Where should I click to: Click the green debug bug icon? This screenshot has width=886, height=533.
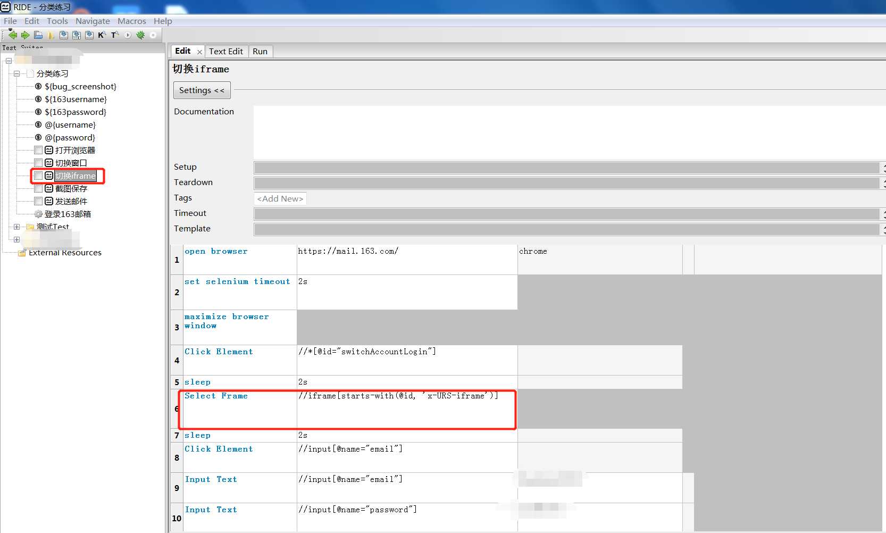pyautogui.click(x=140, y=35)
